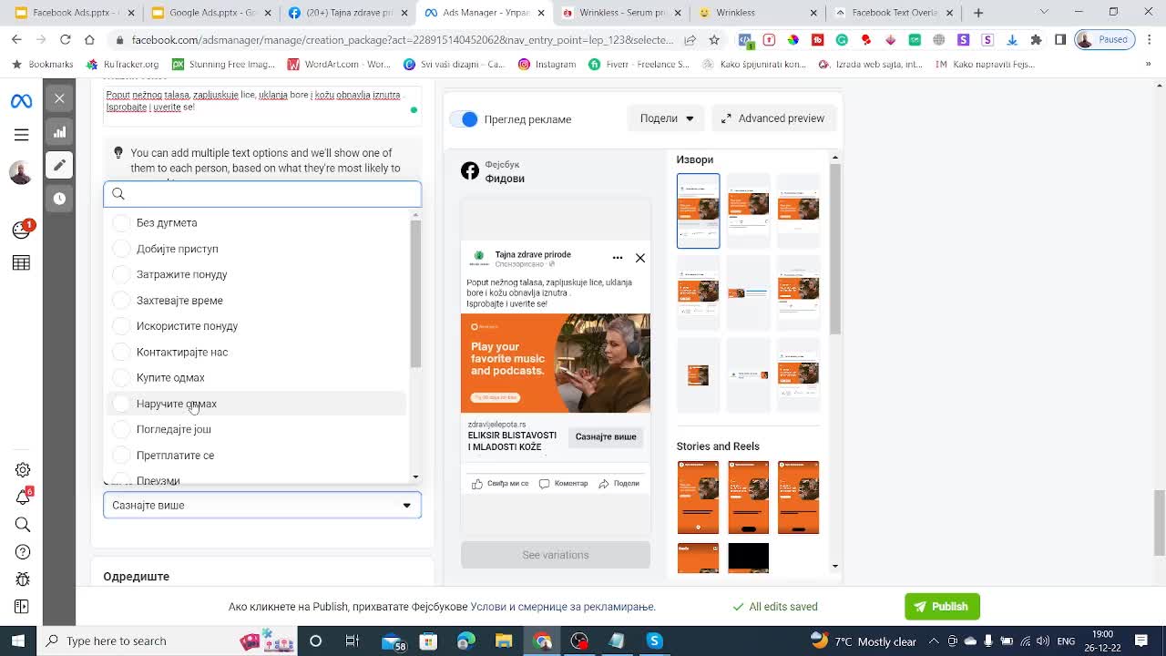Click the placements panel scroll-up arrow

[834, 159]
